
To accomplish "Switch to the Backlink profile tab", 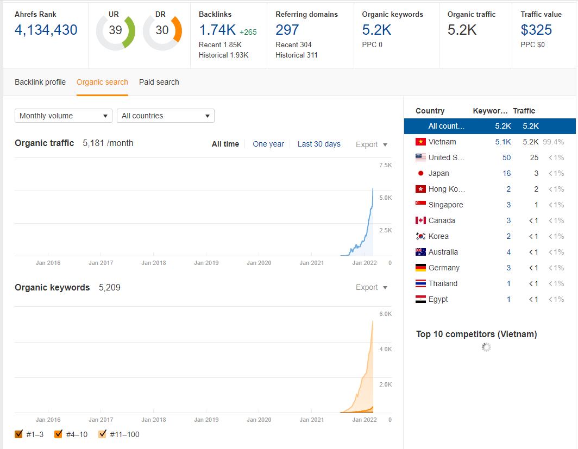I will pyautogui.click(x=40, y=82).
